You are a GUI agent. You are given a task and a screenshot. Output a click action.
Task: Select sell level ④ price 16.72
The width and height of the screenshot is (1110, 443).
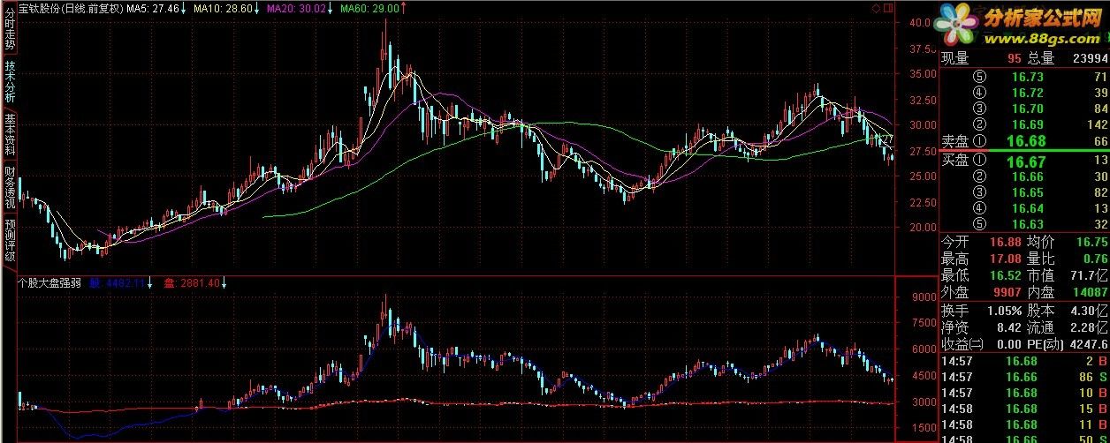(1027, 93)
